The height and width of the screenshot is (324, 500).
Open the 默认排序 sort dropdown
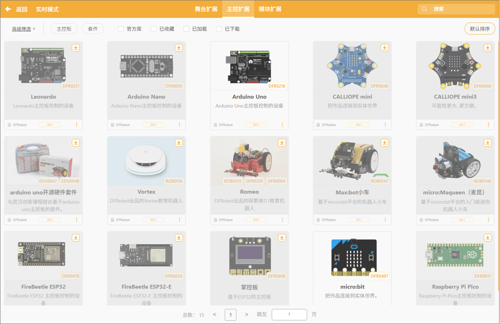point(479,29)
